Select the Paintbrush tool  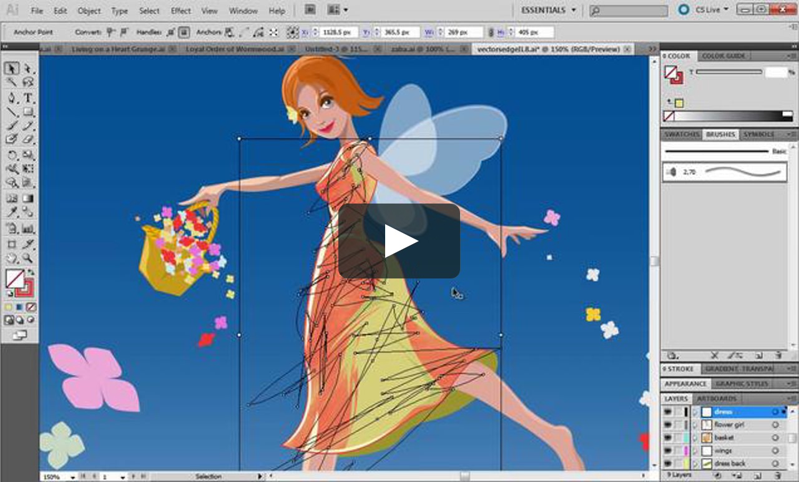coord(12,125)
